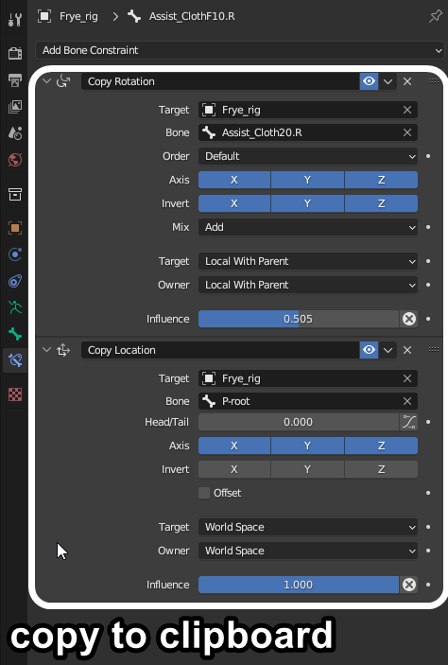Click the Assist_ClothF10.R bone icon in breadcrumb
The width and height of the screenshot is (448, 665).
[x=134, y=16]
